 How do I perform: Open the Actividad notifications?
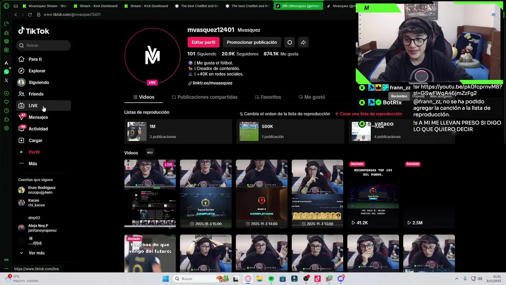coord(43,129)
